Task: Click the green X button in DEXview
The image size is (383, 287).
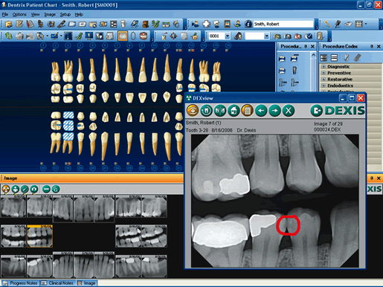Action: tap(289, 111)
